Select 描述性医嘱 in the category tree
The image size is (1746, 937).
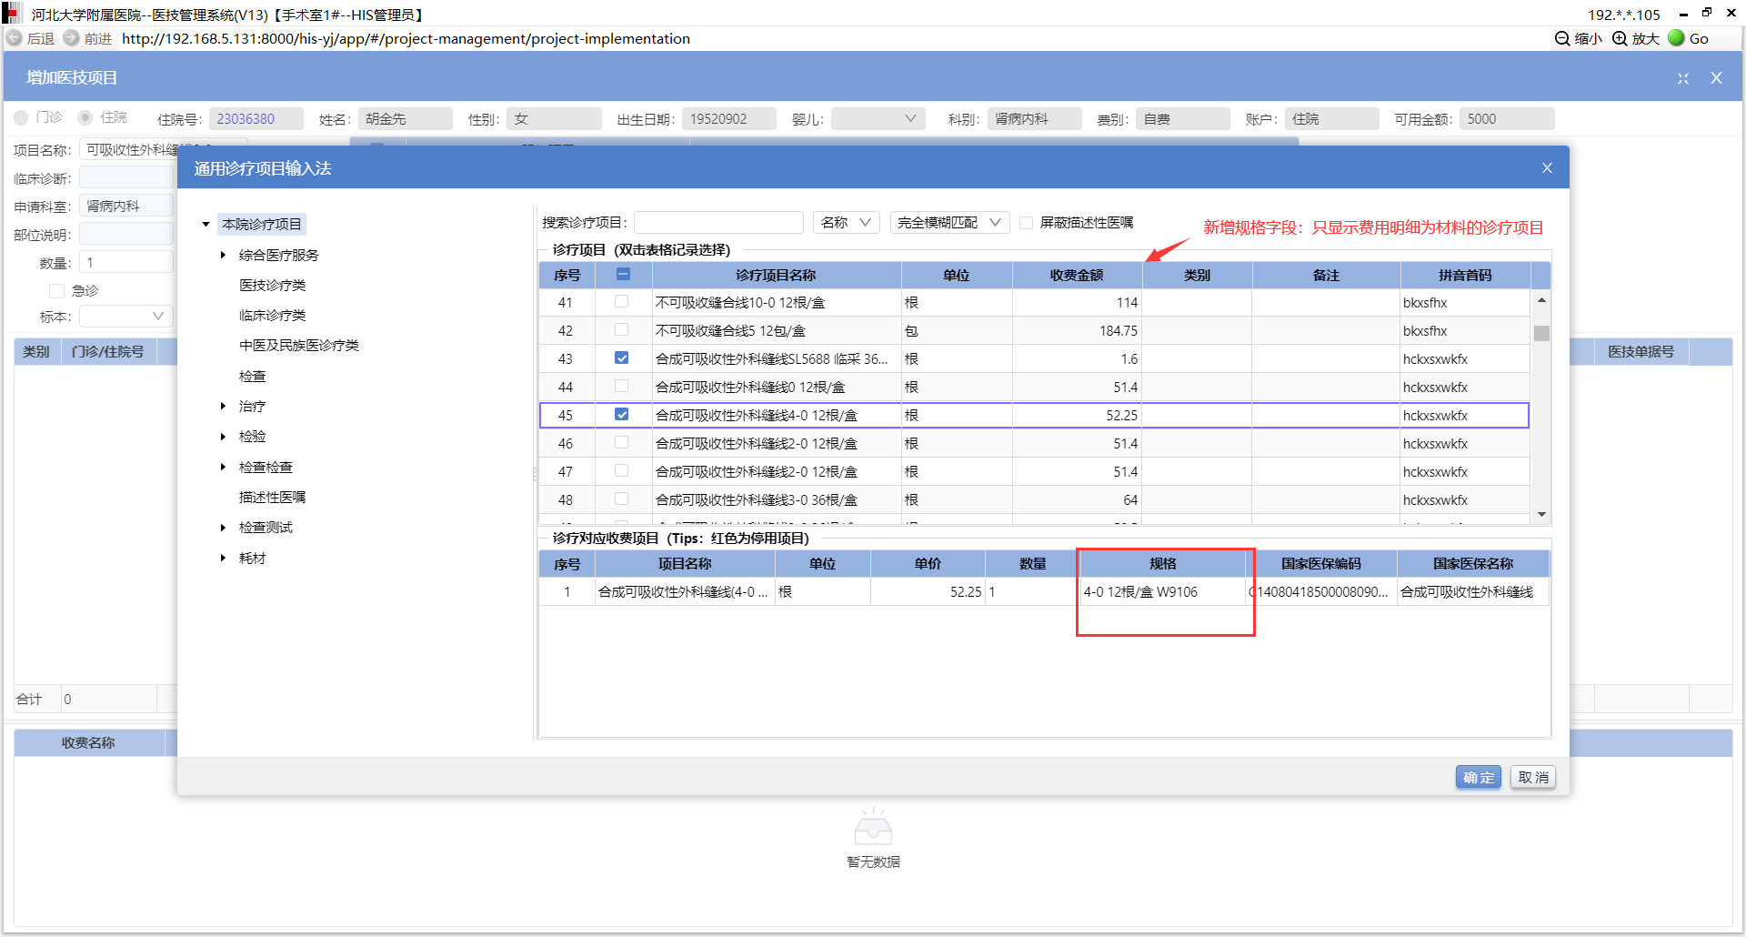(272, 498)
